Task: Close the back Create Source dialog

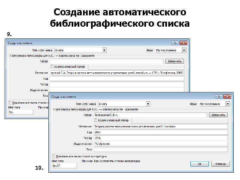Action: tap(183, 43)
